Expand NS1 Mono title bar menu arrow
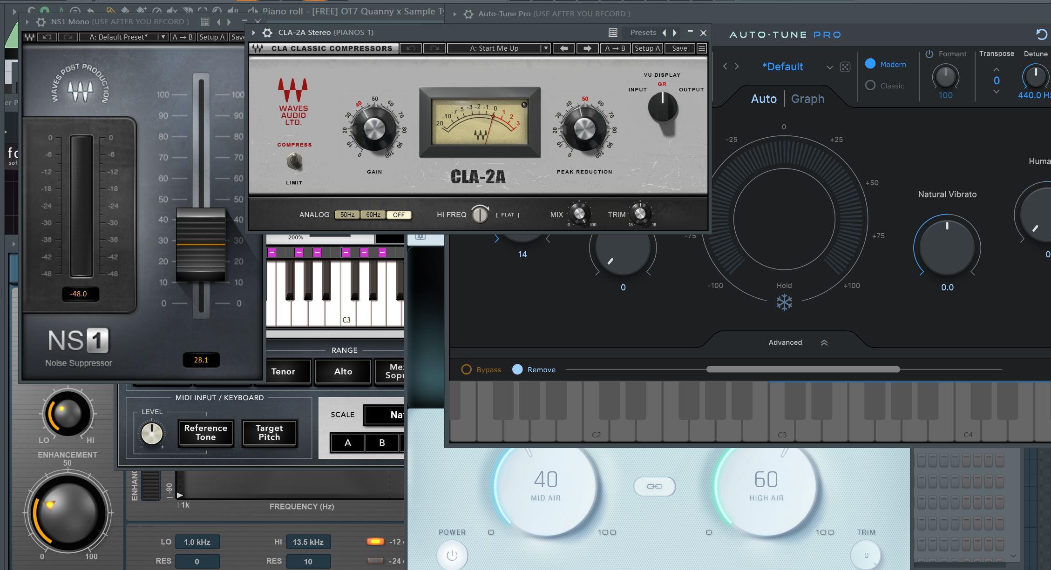Viewport: 1051px width, 570px height. (x=27, y=22)
